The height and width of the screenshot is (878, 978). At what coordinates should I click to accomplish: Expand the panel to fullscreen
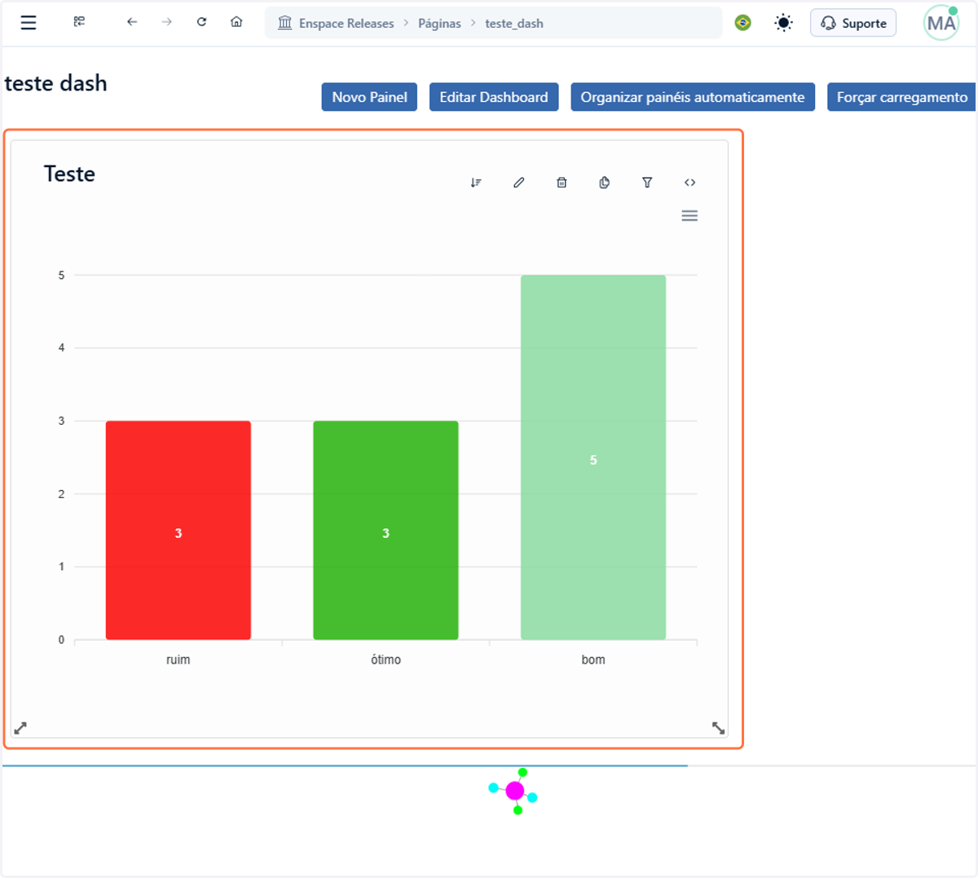pos(20,728)
